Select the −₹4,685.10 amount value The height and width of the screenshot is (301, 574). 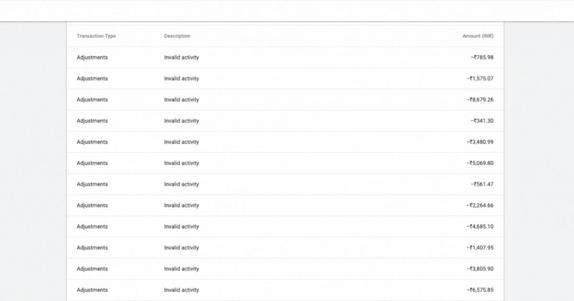[480, 226]
